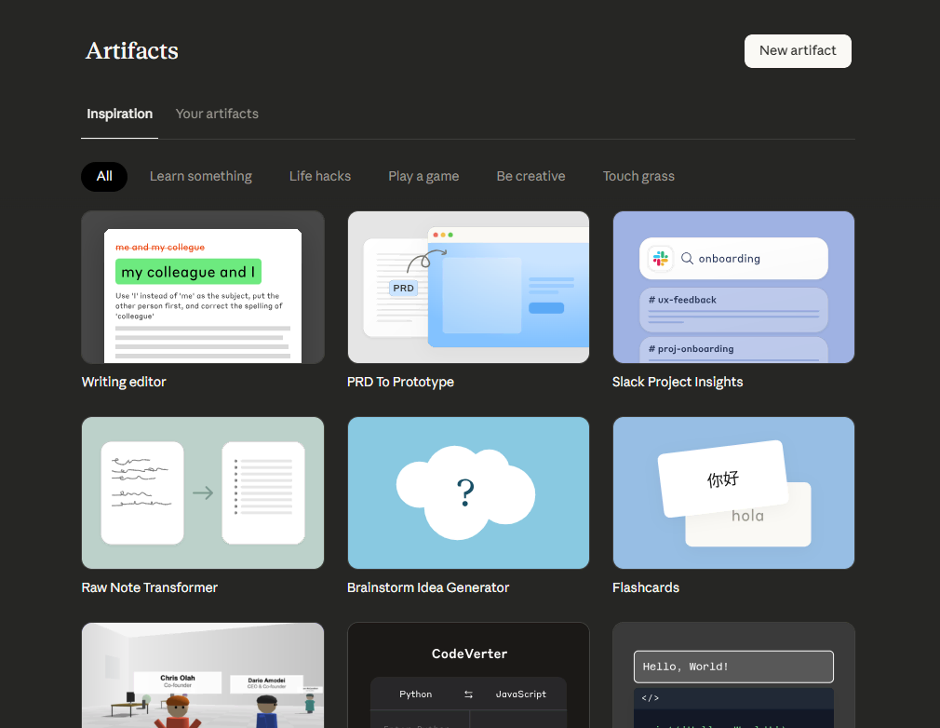This screenshot has width=940, height=728.
Task: Filter by Be creative category
Action: [530, 176]
